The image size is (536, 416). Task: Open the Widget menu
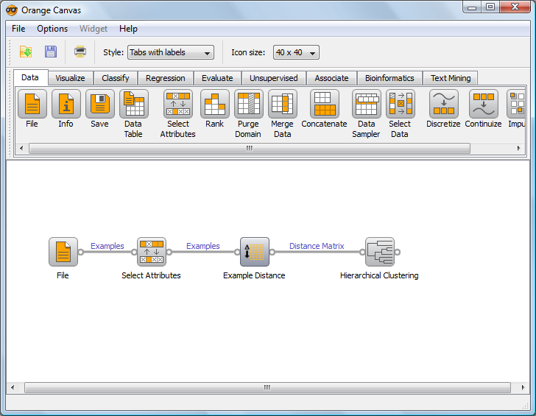click(x=94, y=29)
